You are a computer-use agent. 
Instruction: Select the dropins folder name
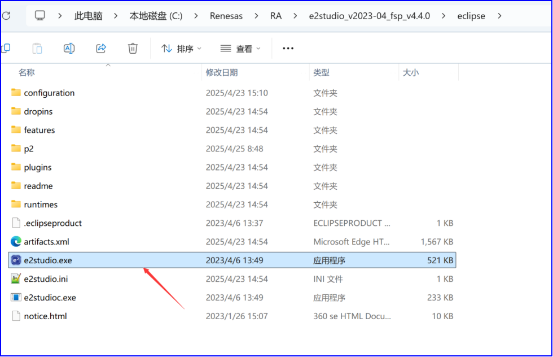pos(38,112)
